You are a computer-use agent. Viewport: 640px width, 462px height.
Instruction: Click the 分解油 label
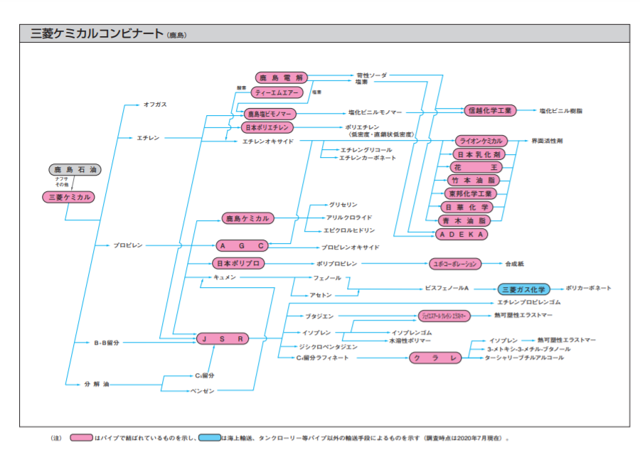97,384
